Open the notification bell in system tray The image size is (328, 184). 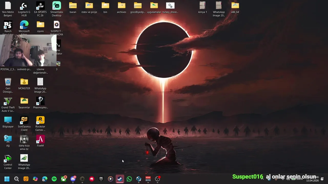(322, 179)
